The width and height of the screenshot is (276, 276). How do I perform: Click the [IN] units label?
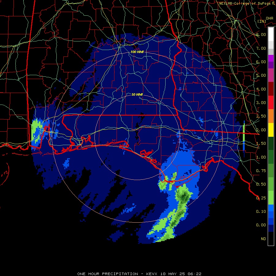click(262, 21)
